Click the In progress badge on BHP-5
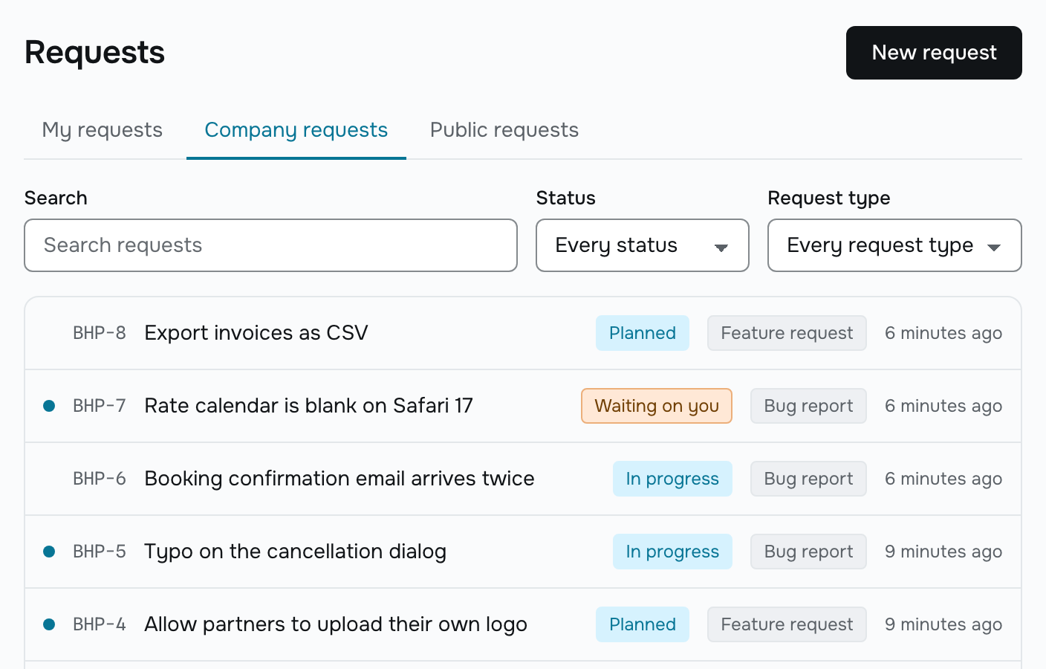The width and height of the screenshot is (1046, 669). (x=672, y=552)
